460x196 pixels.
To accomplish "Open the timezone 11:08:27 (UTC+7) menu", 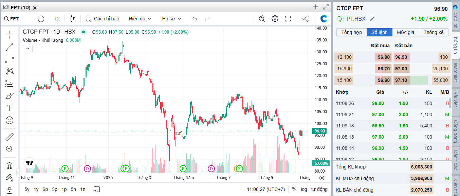I will coord(266,189).
